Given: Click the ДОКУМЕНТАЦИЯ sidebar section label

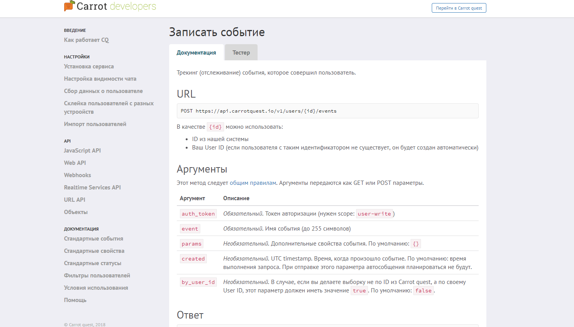Looking at the screenshot, I should tap(81, 229).
